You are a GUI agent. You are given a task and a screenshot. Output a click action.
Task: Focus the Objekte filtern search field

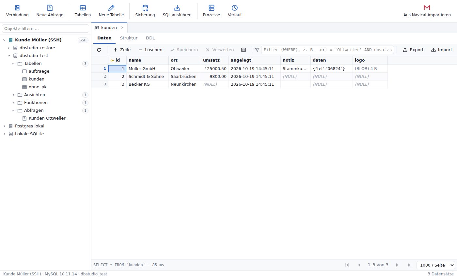coord(46,29)
